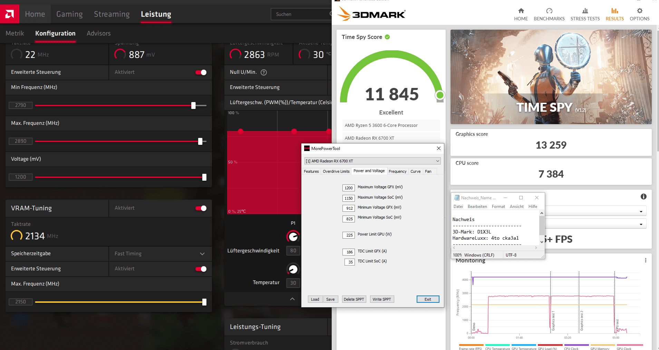Click VRAM Max. Frequenz slider handle
Screen dimensions: 659x350
click(x=204, y=302)
